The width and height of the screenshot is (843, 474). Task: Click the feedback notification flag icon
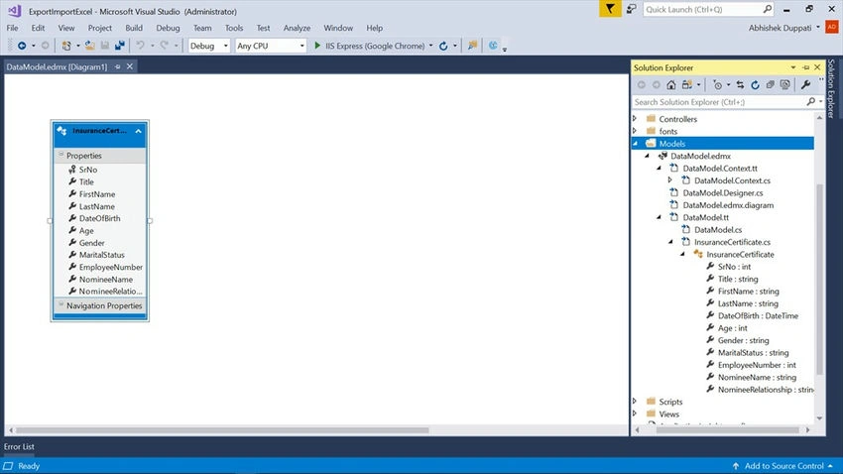[610, 9]
